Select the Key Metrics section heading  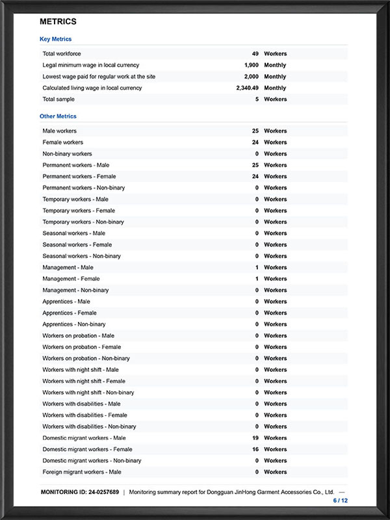point(55,39)
